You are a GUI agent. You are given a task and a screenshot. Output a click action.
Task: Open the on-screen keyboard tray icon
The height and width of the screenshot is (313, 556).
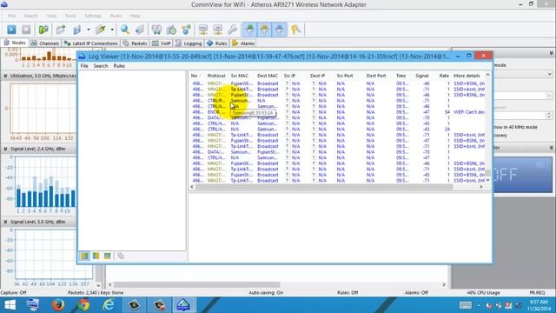(x=466, y=305)
